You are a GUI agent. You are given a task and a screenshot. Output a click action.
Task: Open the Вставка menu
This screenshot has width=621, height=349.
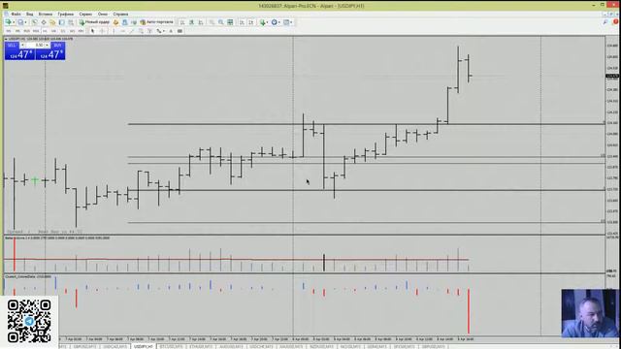(46, 14)
